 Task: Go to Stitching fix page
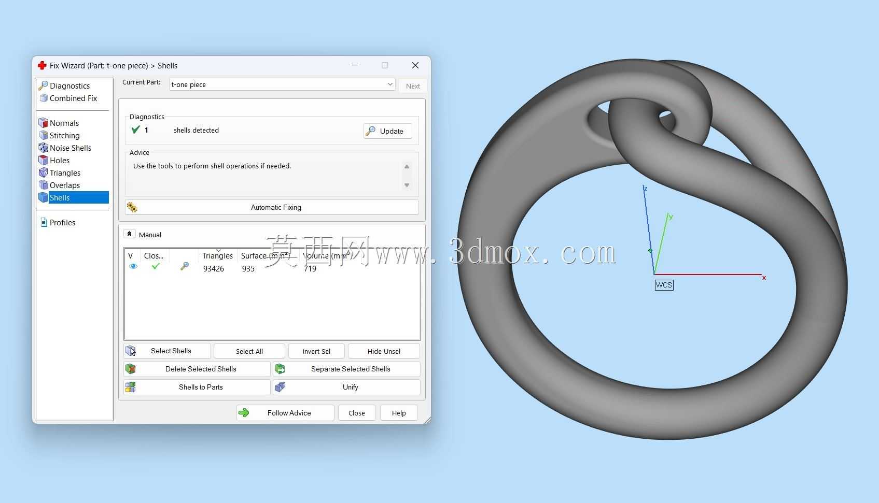coord(65,135)
